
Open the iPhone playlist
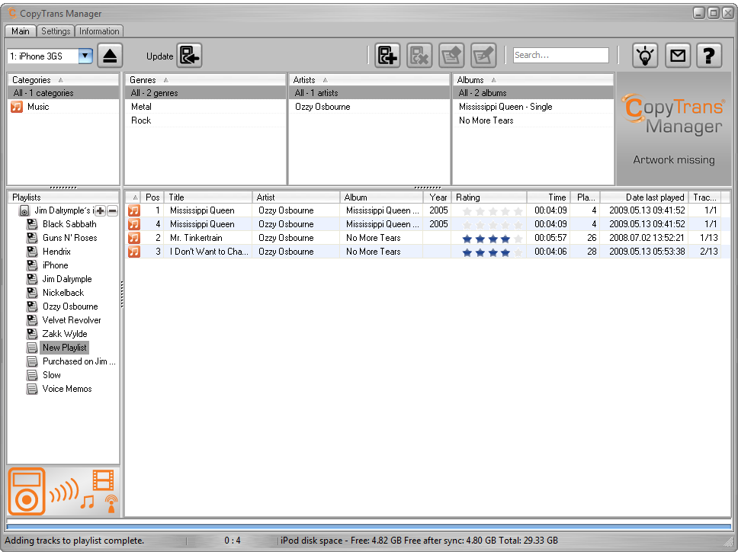click(55, 265)
